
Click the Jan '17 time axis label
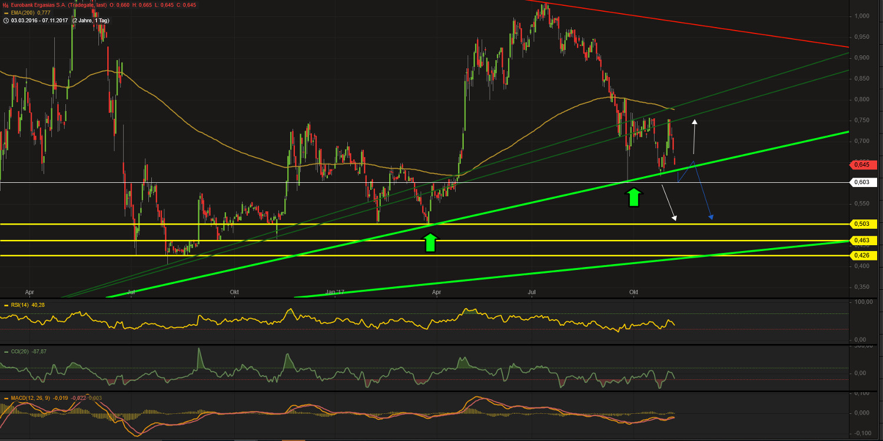(x=334, y=292)
